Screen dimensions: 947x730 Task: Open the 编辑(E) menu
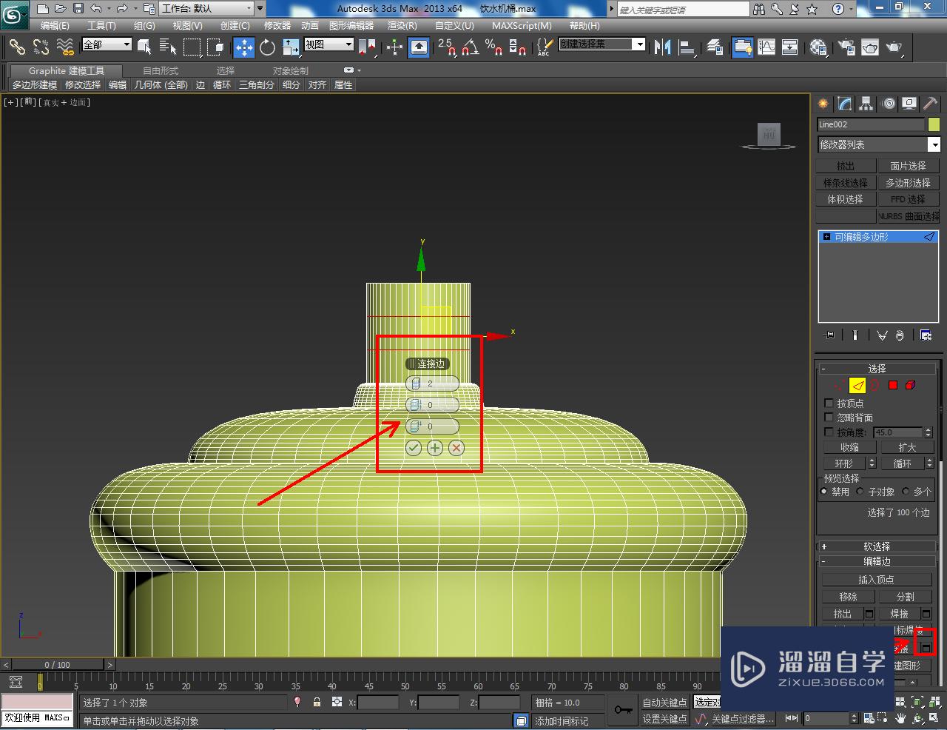54,26
